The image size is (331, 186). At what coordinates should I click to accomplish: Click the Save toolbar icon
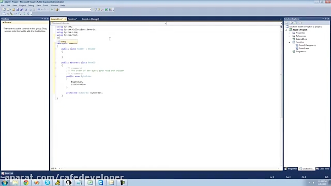[x=18, y=10]
